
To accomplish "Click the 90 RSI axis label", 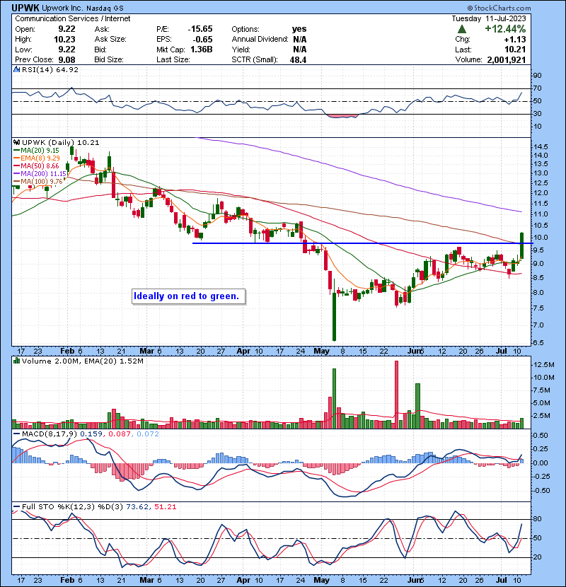I will coord(537,76).
